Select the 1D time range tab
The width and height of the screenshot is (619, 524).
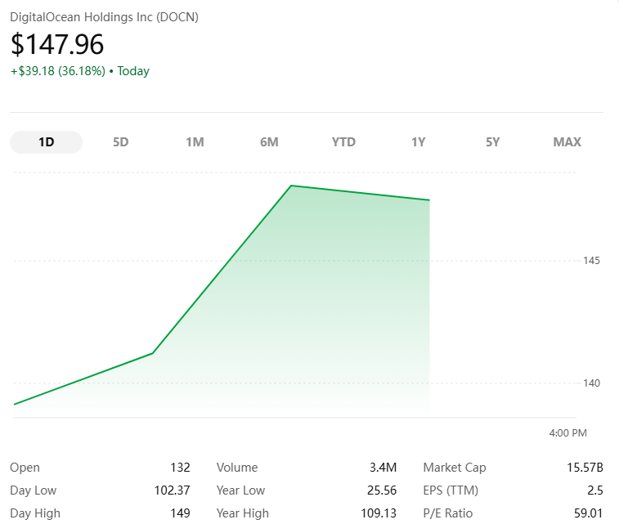[x=46, y=142]
